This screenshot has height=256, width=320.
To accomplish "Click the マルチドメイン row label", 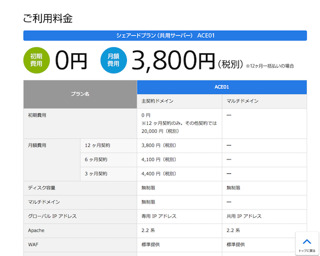I will (44, 202).
